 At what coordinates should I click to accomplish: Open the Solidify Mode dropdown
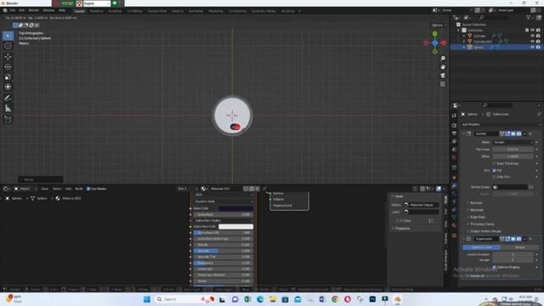click(513, 142)
